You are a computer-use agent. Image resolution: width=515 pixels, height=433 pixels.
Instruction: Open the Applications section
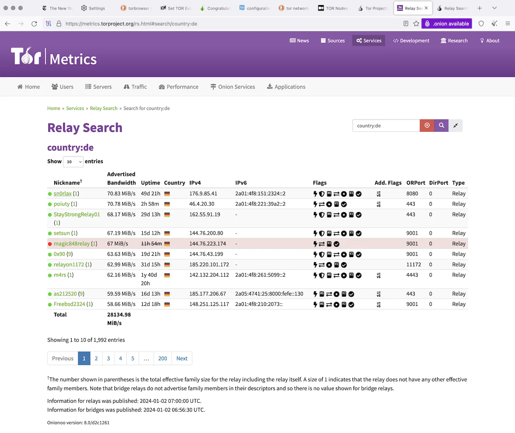pyautogui.click(x=286, y=87)
